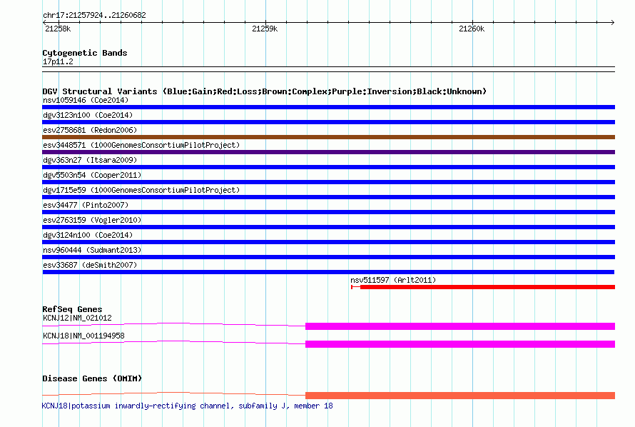Screen dimensions: 635x427
Task: Click the 21260k ruler position label
Action: coord(472,29)
